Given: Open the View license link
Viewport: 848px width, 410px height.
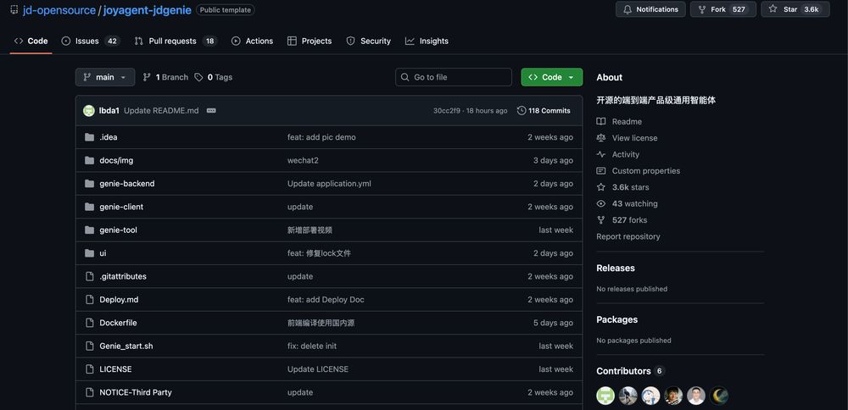Looking at the screenshot, I should [x=628, y=138].
